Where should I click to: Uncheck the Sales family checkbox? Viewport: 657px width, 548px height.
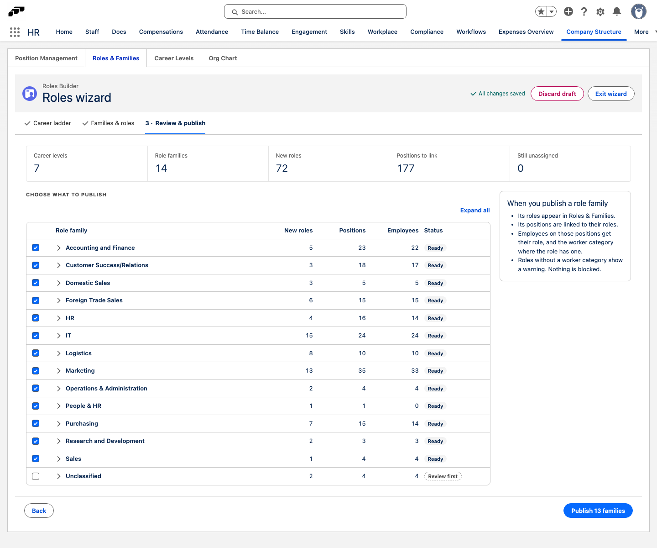[x=36, y=459]
